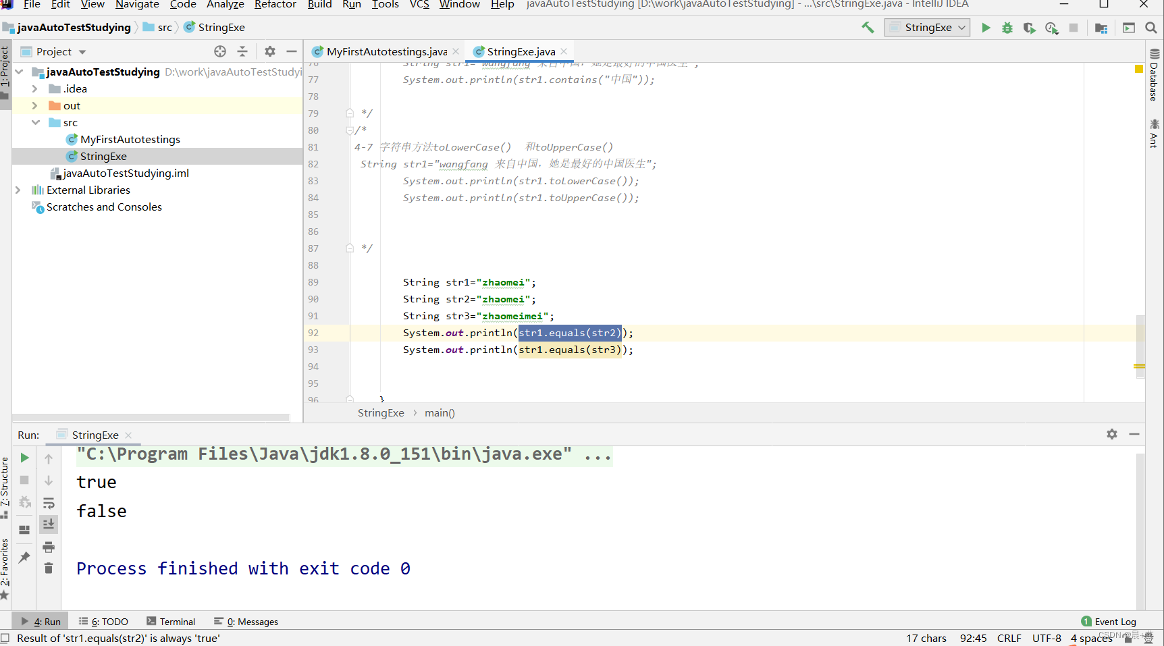
Task: Close the StringExe run tab
Action: coord(128,435)
